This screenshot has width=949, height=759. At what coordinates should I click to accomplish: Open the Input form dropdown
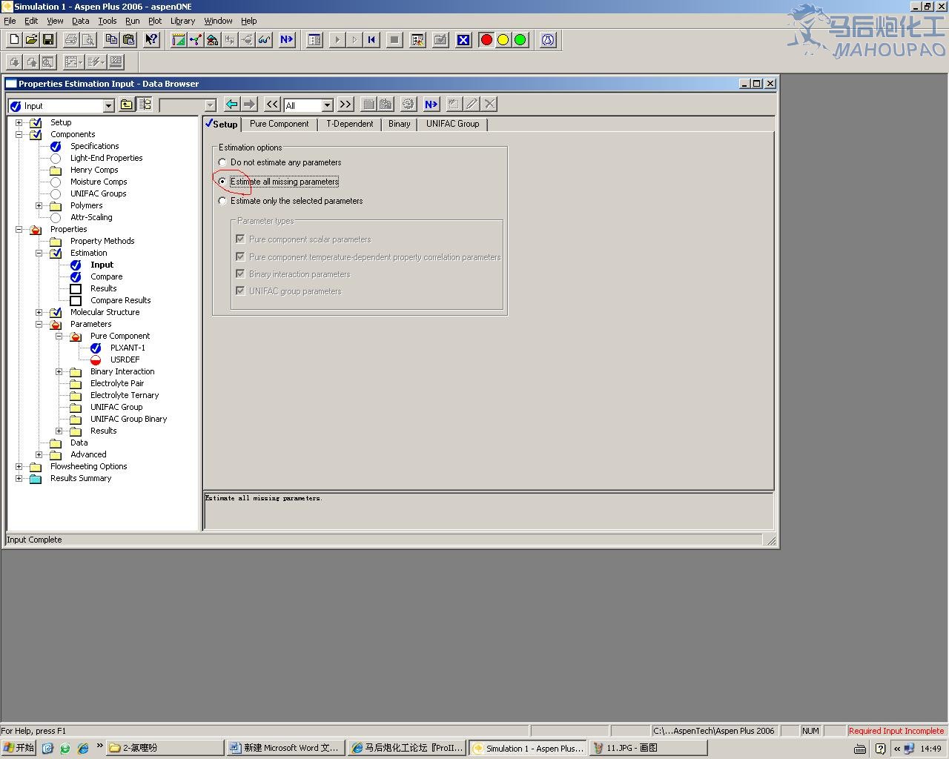108,106
